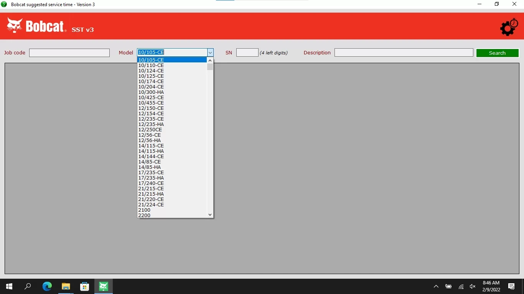Open Microsoft Store from taskbar

[x=84, y=286]
